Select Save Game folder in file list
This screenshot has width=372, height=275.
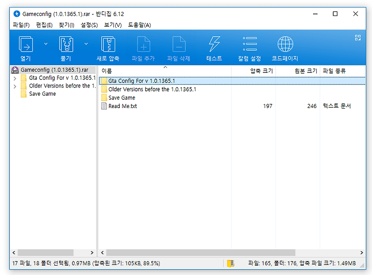coord(122,98)
